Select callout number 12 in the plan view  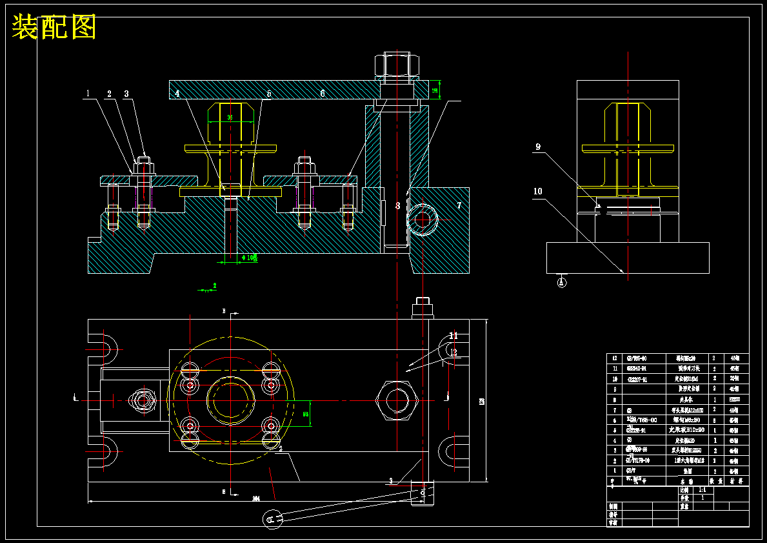(453, 351)
